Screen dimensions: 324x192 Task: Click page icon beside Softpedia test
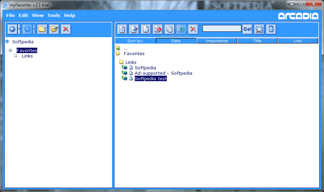point(131,78)
